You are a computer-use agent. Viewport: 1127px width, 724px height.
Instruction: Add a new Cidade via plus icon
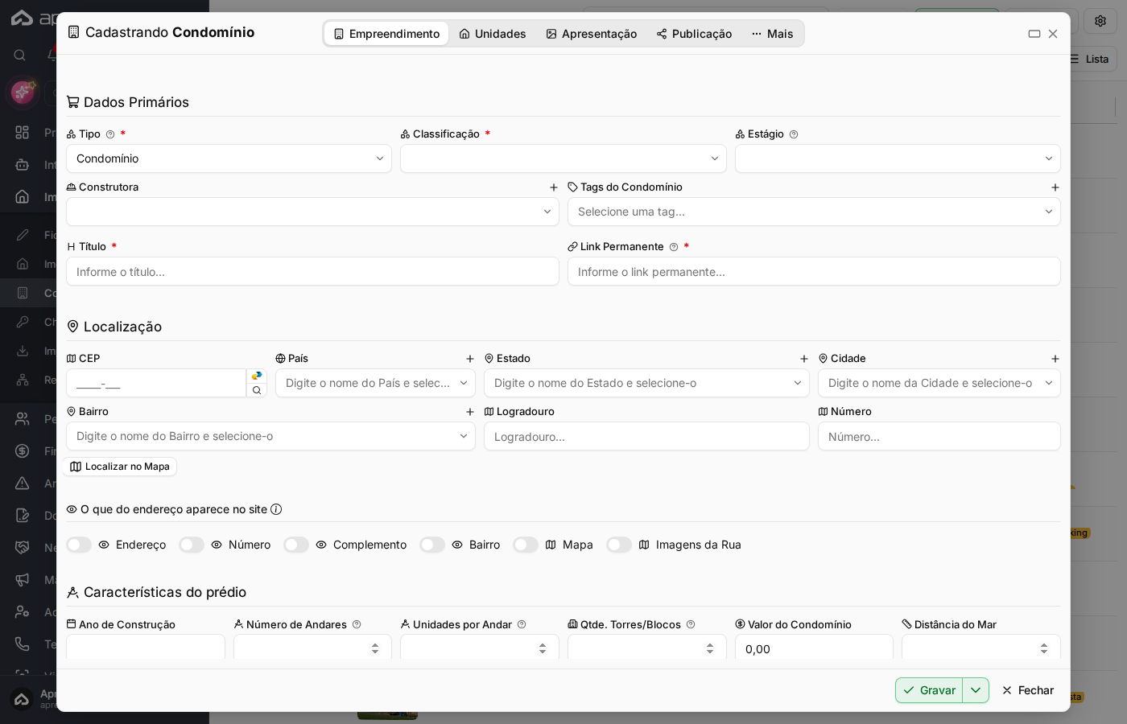pyautogui.click(x=1055, y=359)
